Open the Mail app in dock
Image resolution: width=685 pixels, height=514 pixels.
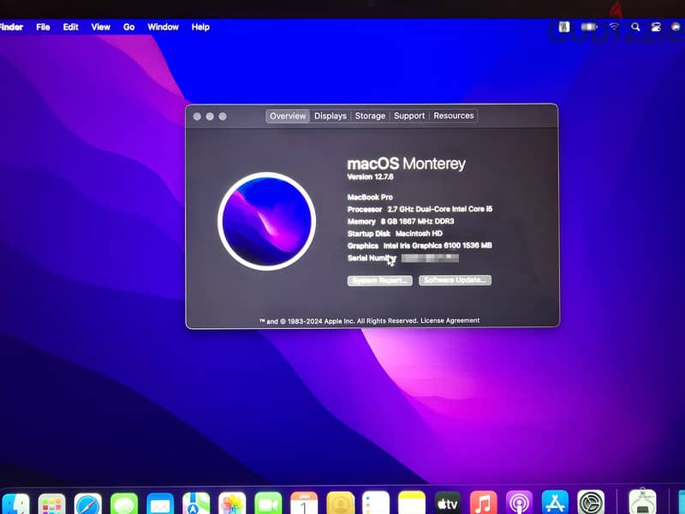[160, 504]
